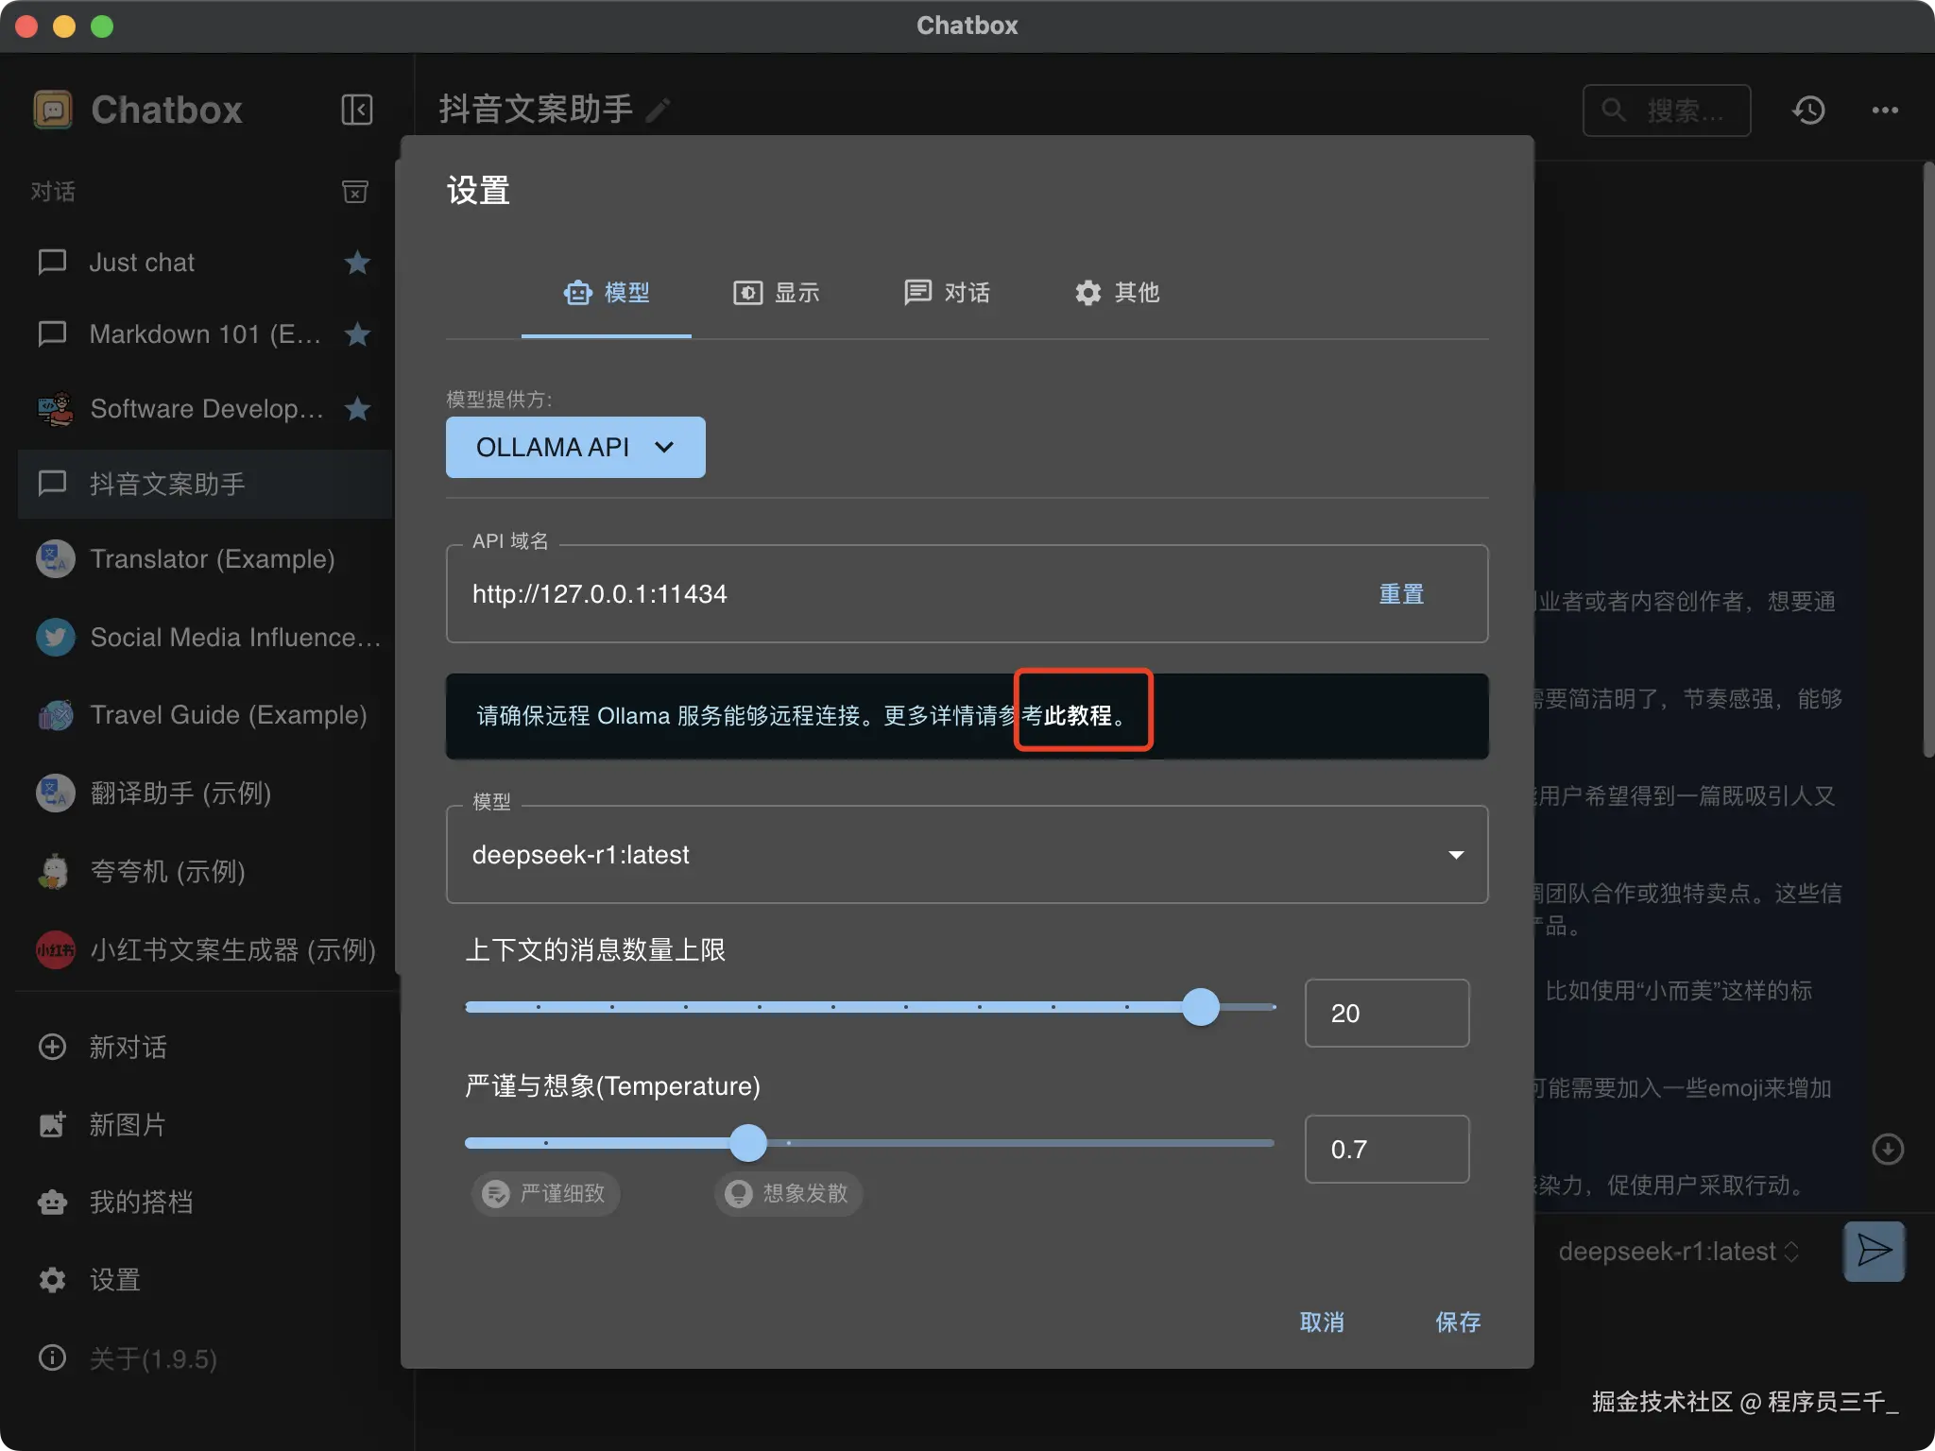Click the 此教程 tutorial link
Image resolution: width=1935 pixels, height=1451 pixels.
pos(1078,716)
